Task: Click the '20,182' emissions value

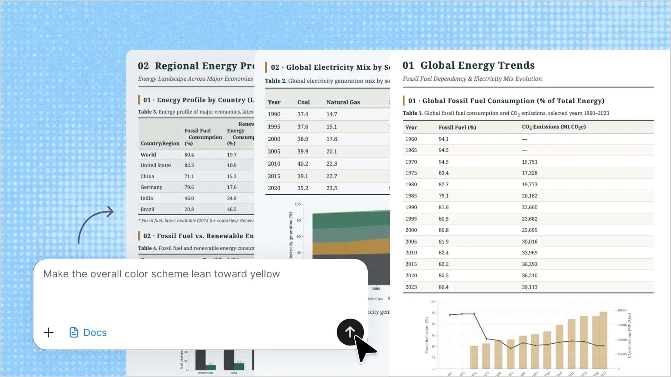Action: pos(530,196)
